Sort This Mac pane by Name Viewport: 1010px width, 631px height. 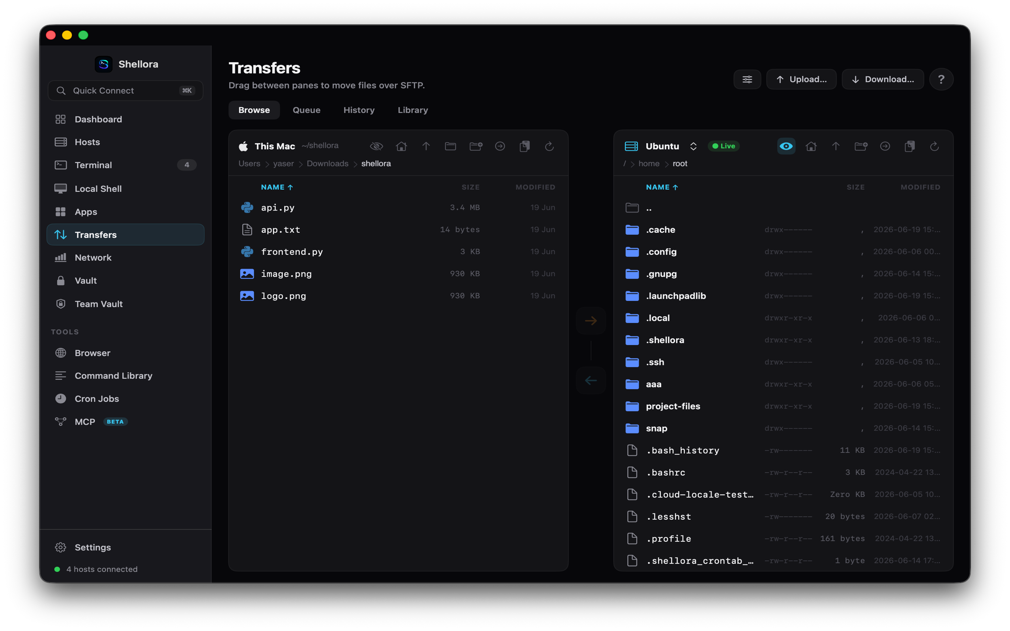pos(277,187)
